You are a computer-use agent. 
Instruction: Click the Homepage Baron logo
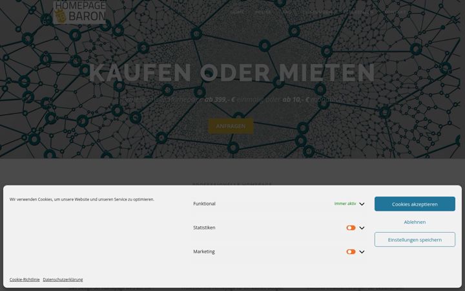[x=79, y=12]
